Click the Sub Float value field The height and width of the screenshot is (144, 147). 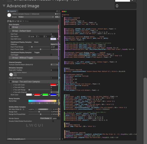[x=54, y=34]
